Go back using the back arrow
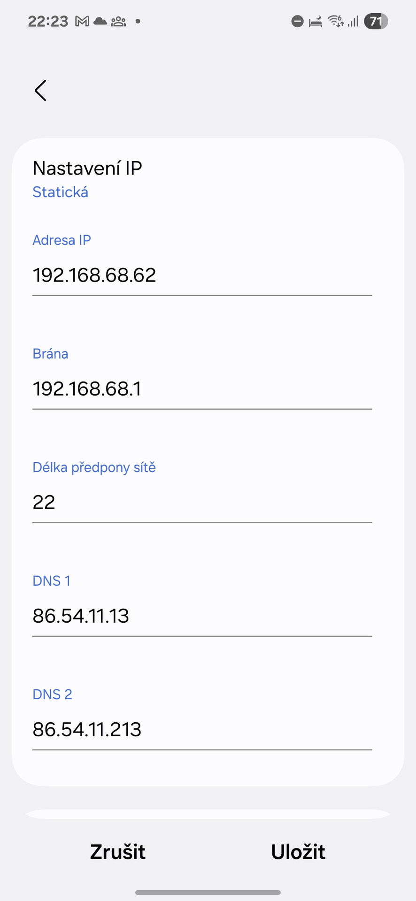The height and width of the screenshot is (901, 416). coord(41,91)
